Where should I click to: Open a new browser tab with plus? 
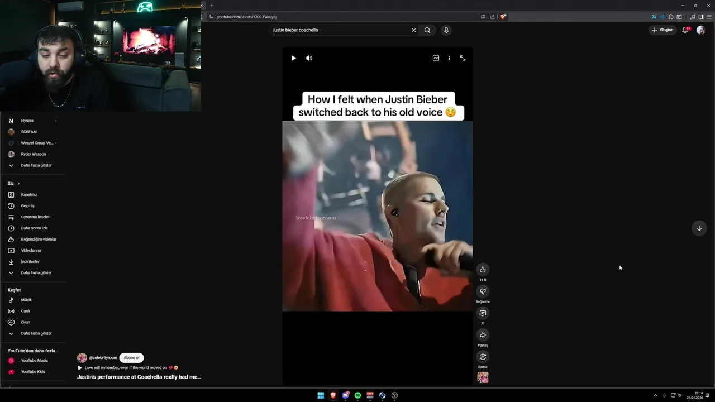(x=211, y=6)
